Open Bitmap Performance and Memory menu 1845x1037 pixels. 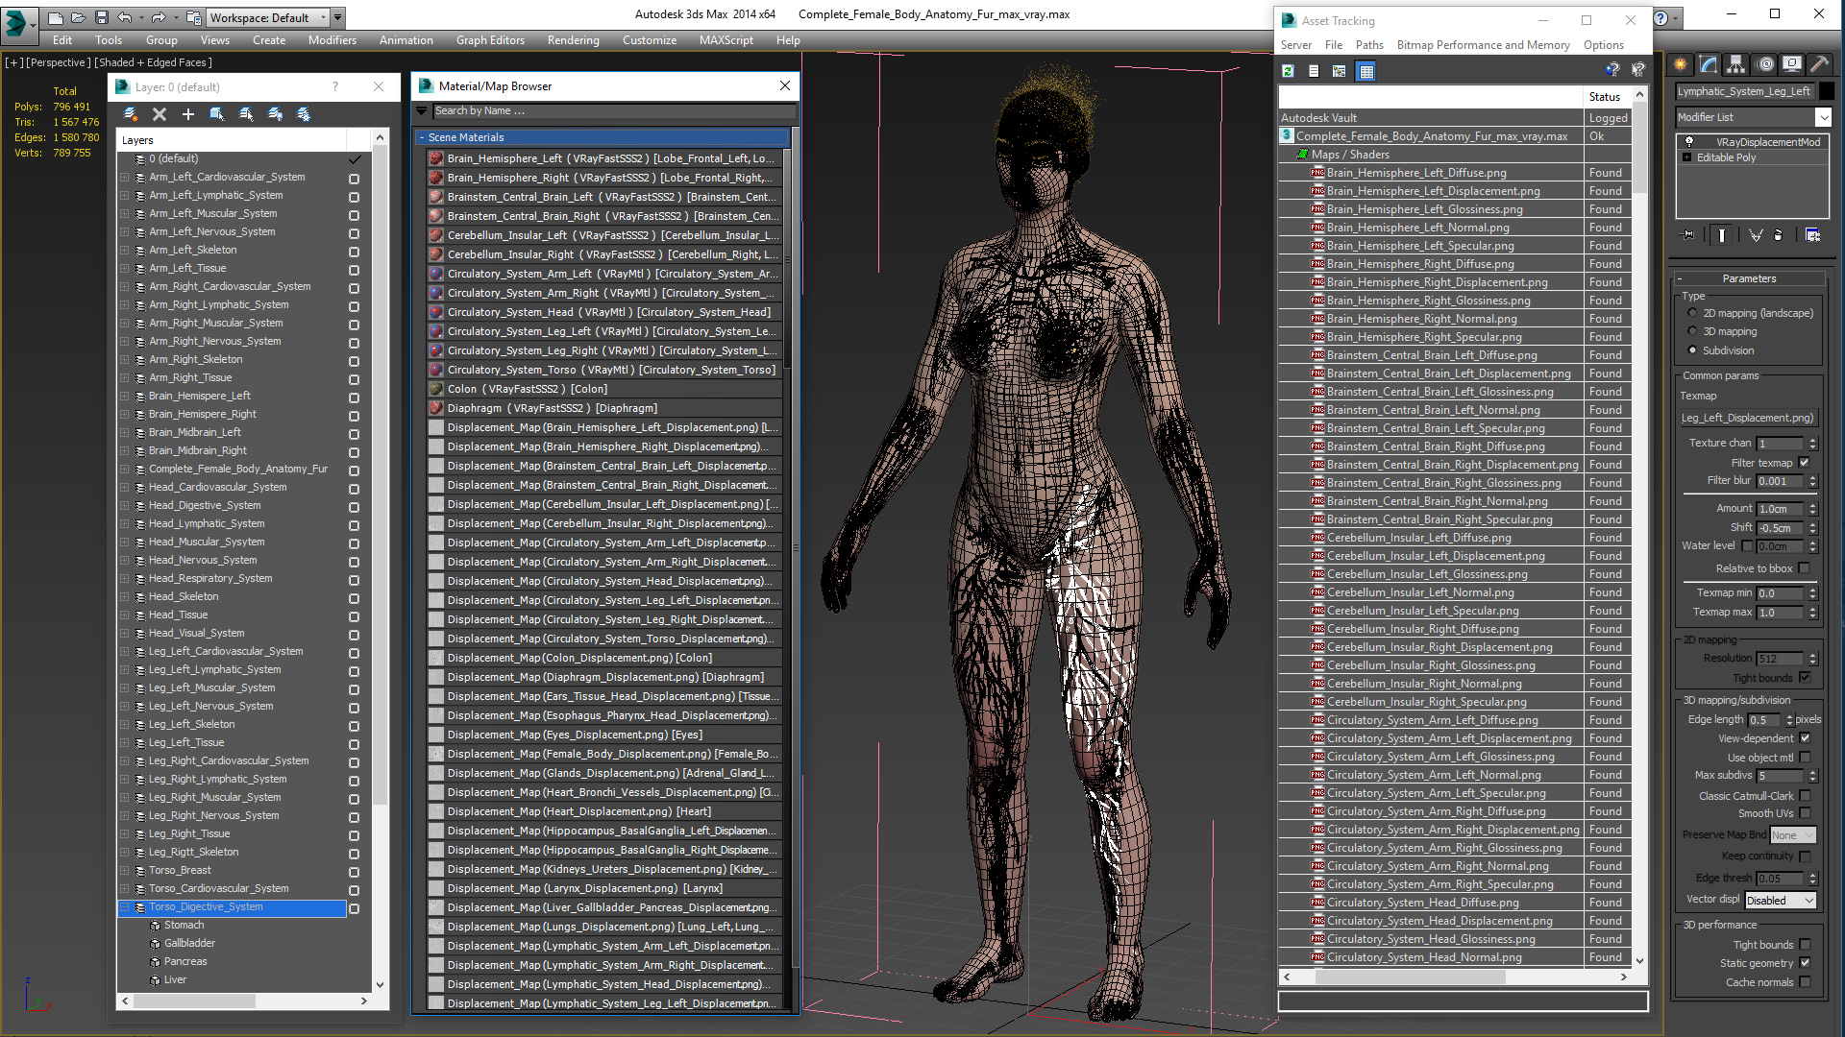coord(1483,45)
